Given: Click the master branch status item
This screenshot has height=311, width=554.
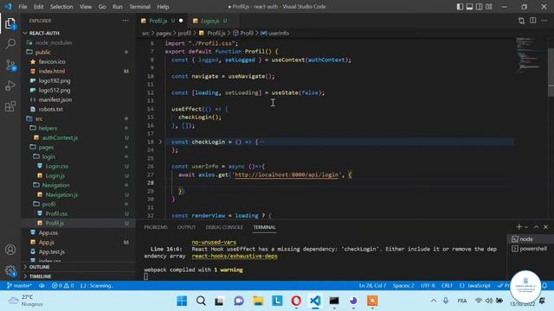Looking at the screenshot, I should click(19, 286).
